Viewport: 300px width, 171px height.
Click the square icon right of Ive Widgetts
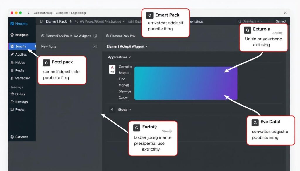pyautogui.click(x=95, y=36)
